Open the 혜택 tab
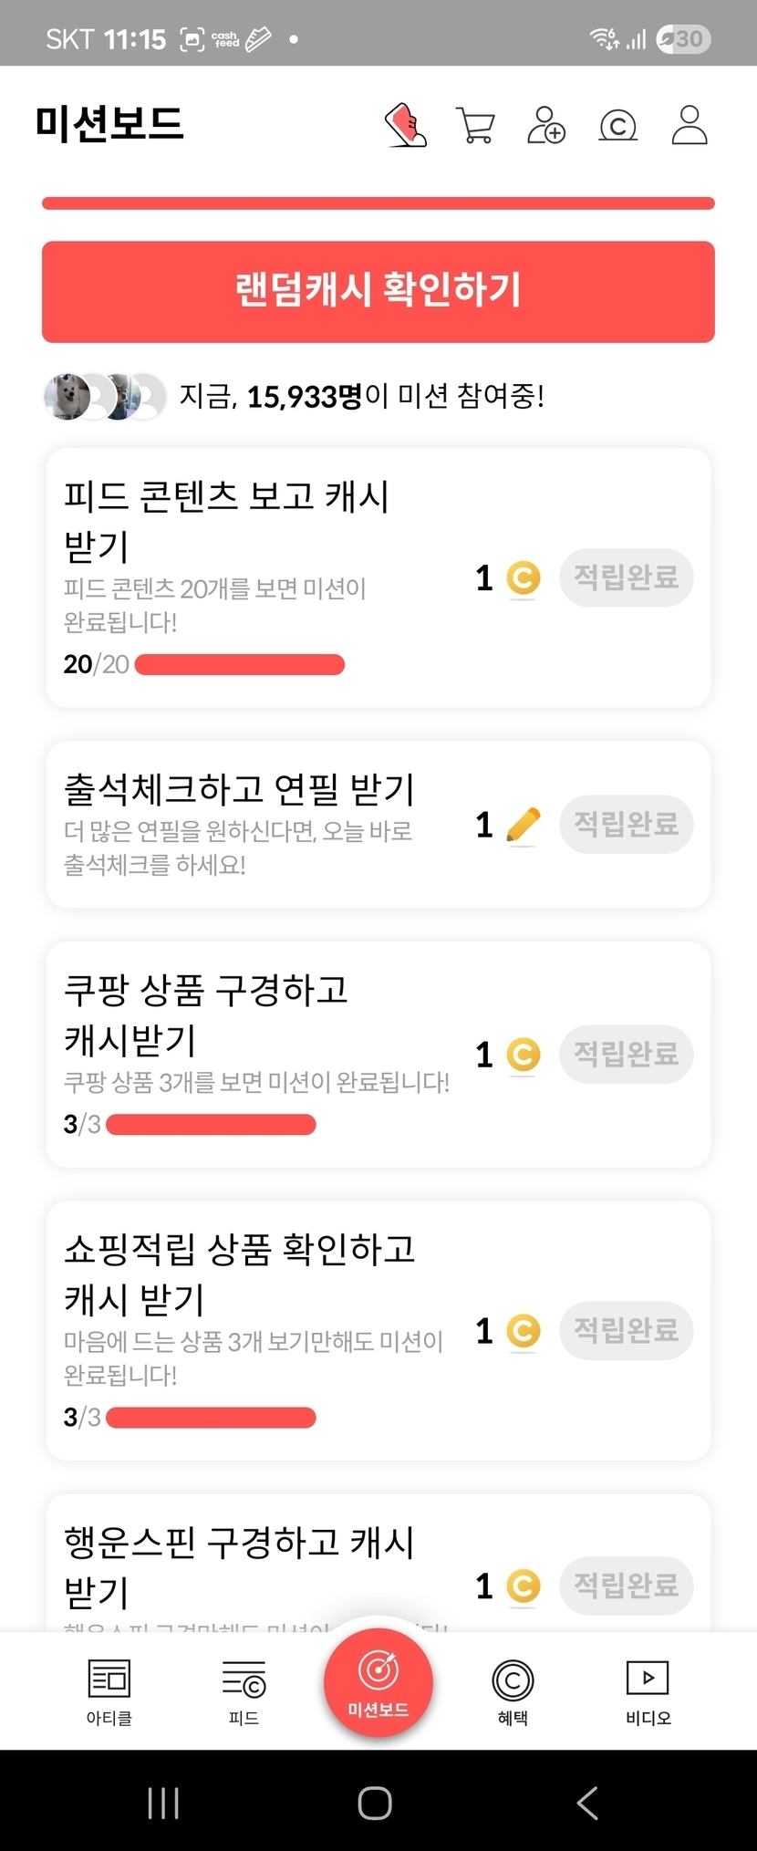Viewport: 757px width, 1851px height. click(513, 1692)
